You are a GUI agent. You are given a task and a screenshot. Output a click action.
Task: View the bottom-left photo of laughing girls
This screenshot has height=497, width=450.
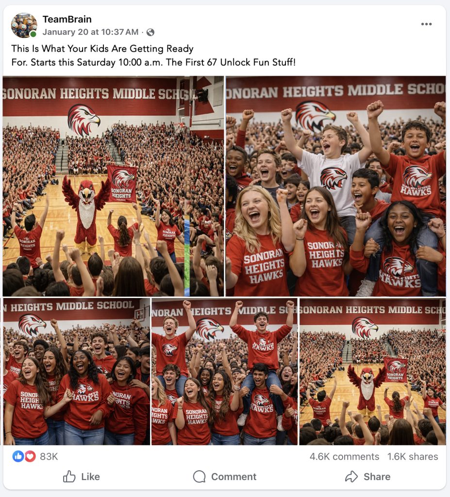point(76,371)
